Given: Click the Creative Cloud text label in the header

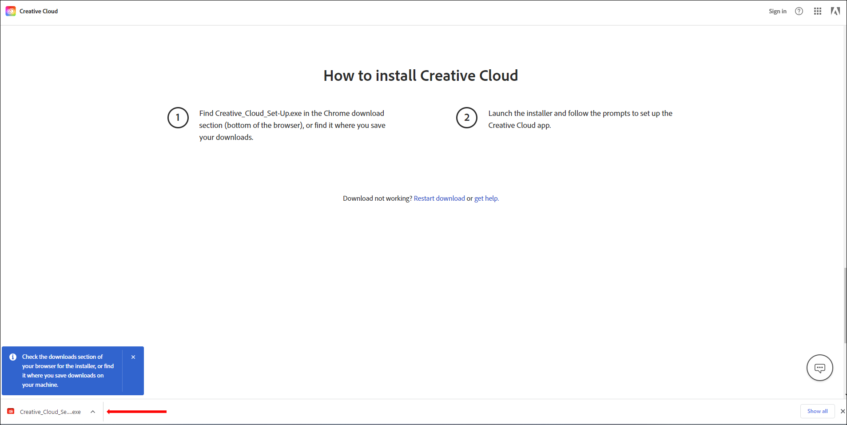Looking at the screenshot, I should pyautogui.click(x=39, y=11).
